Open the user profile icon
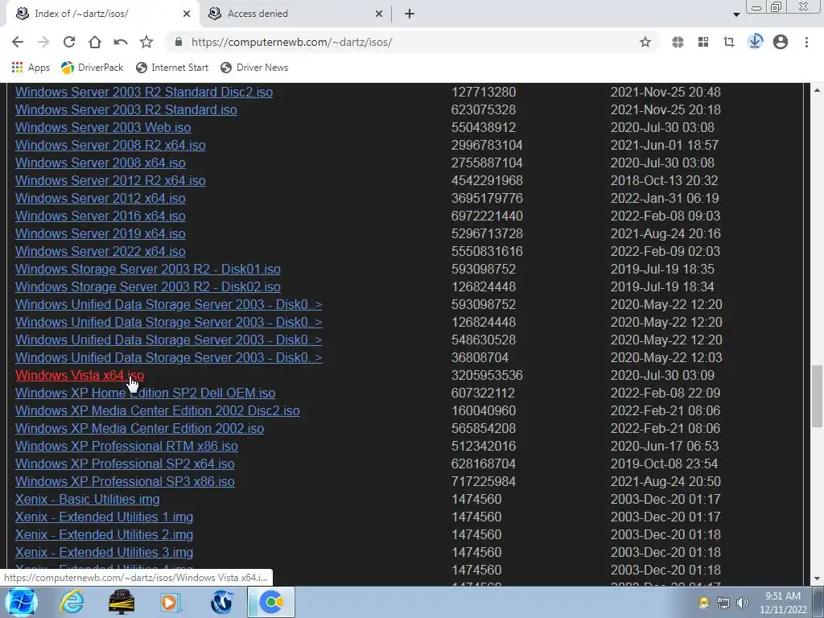The height and width of the screenshot is (618, 824). click(x=781, y=42)
